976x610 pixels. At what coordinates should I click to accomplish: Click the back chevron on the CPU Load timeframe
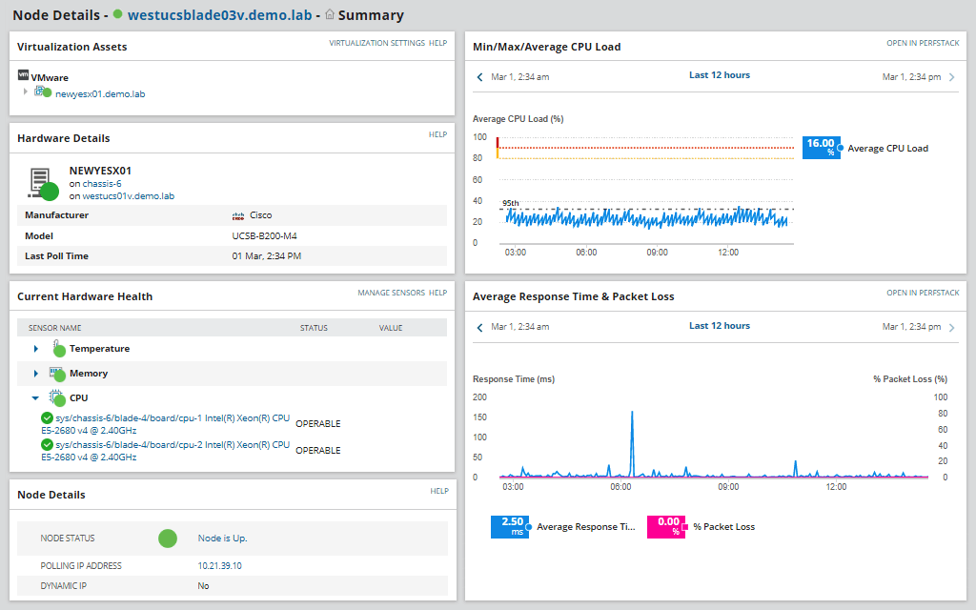pos(478,75)
